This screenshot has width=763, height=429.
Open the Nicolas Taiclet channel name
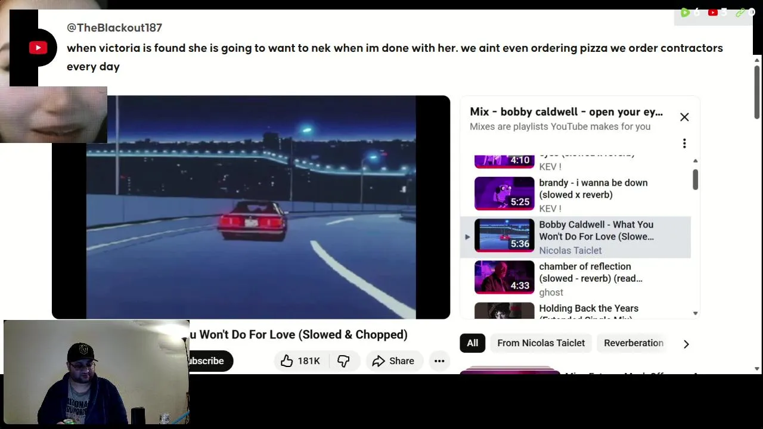pyautogui.click(x=570, y=251)
